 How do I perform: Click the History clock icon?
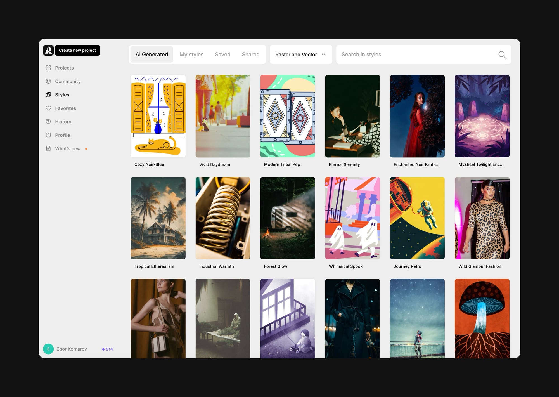(48, 122)
